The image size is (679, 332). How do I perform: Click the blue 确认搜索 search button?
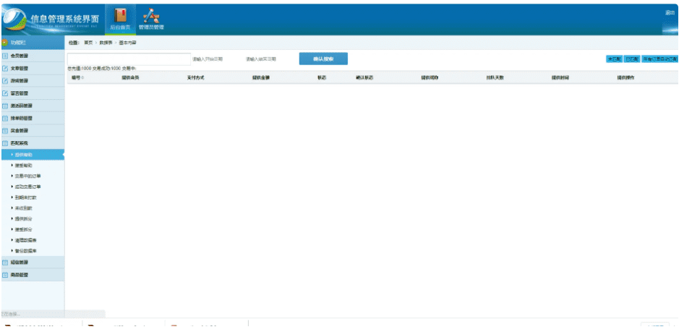[x=323, y=59]
